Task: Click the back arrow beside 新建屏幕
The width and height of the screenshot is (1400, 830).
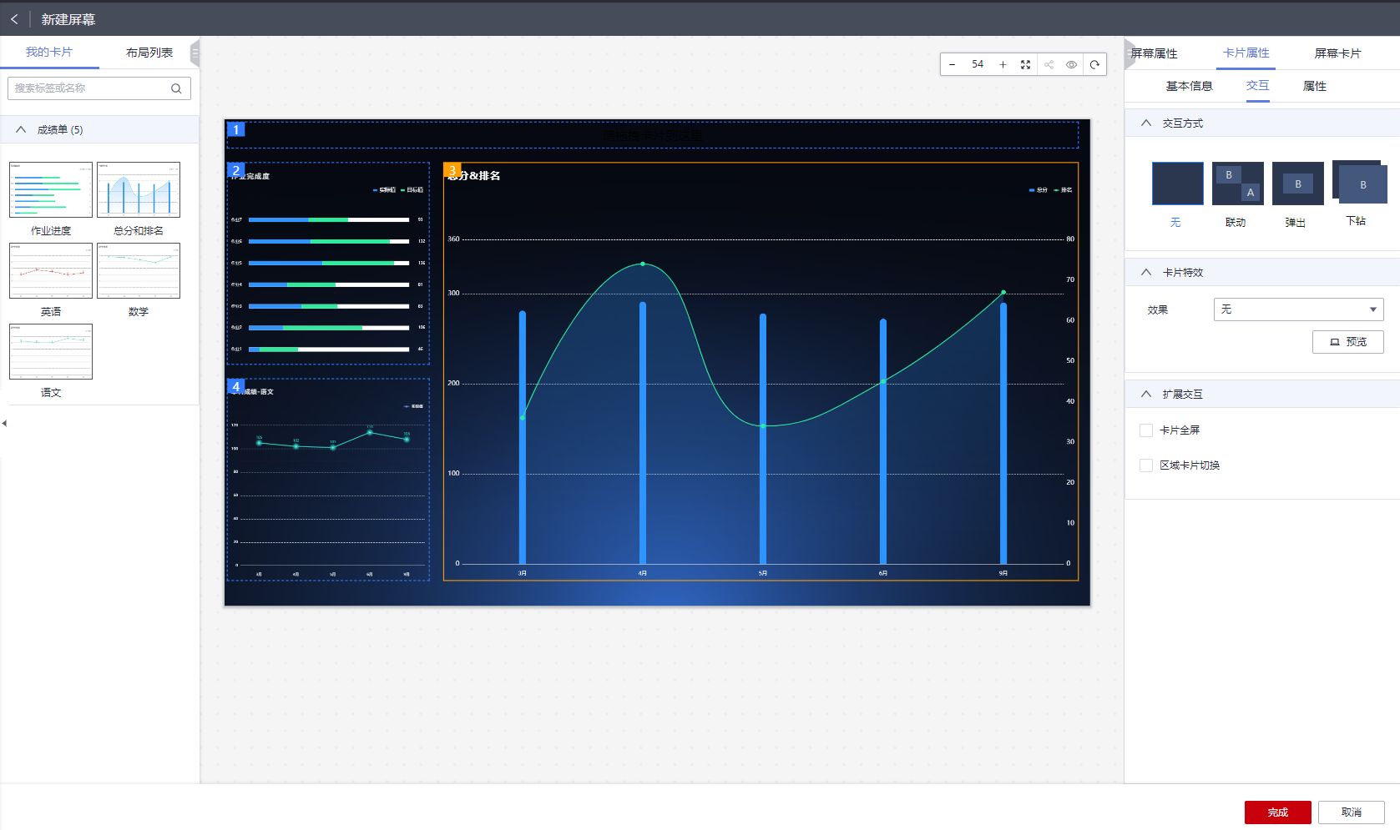Action: 14,18
